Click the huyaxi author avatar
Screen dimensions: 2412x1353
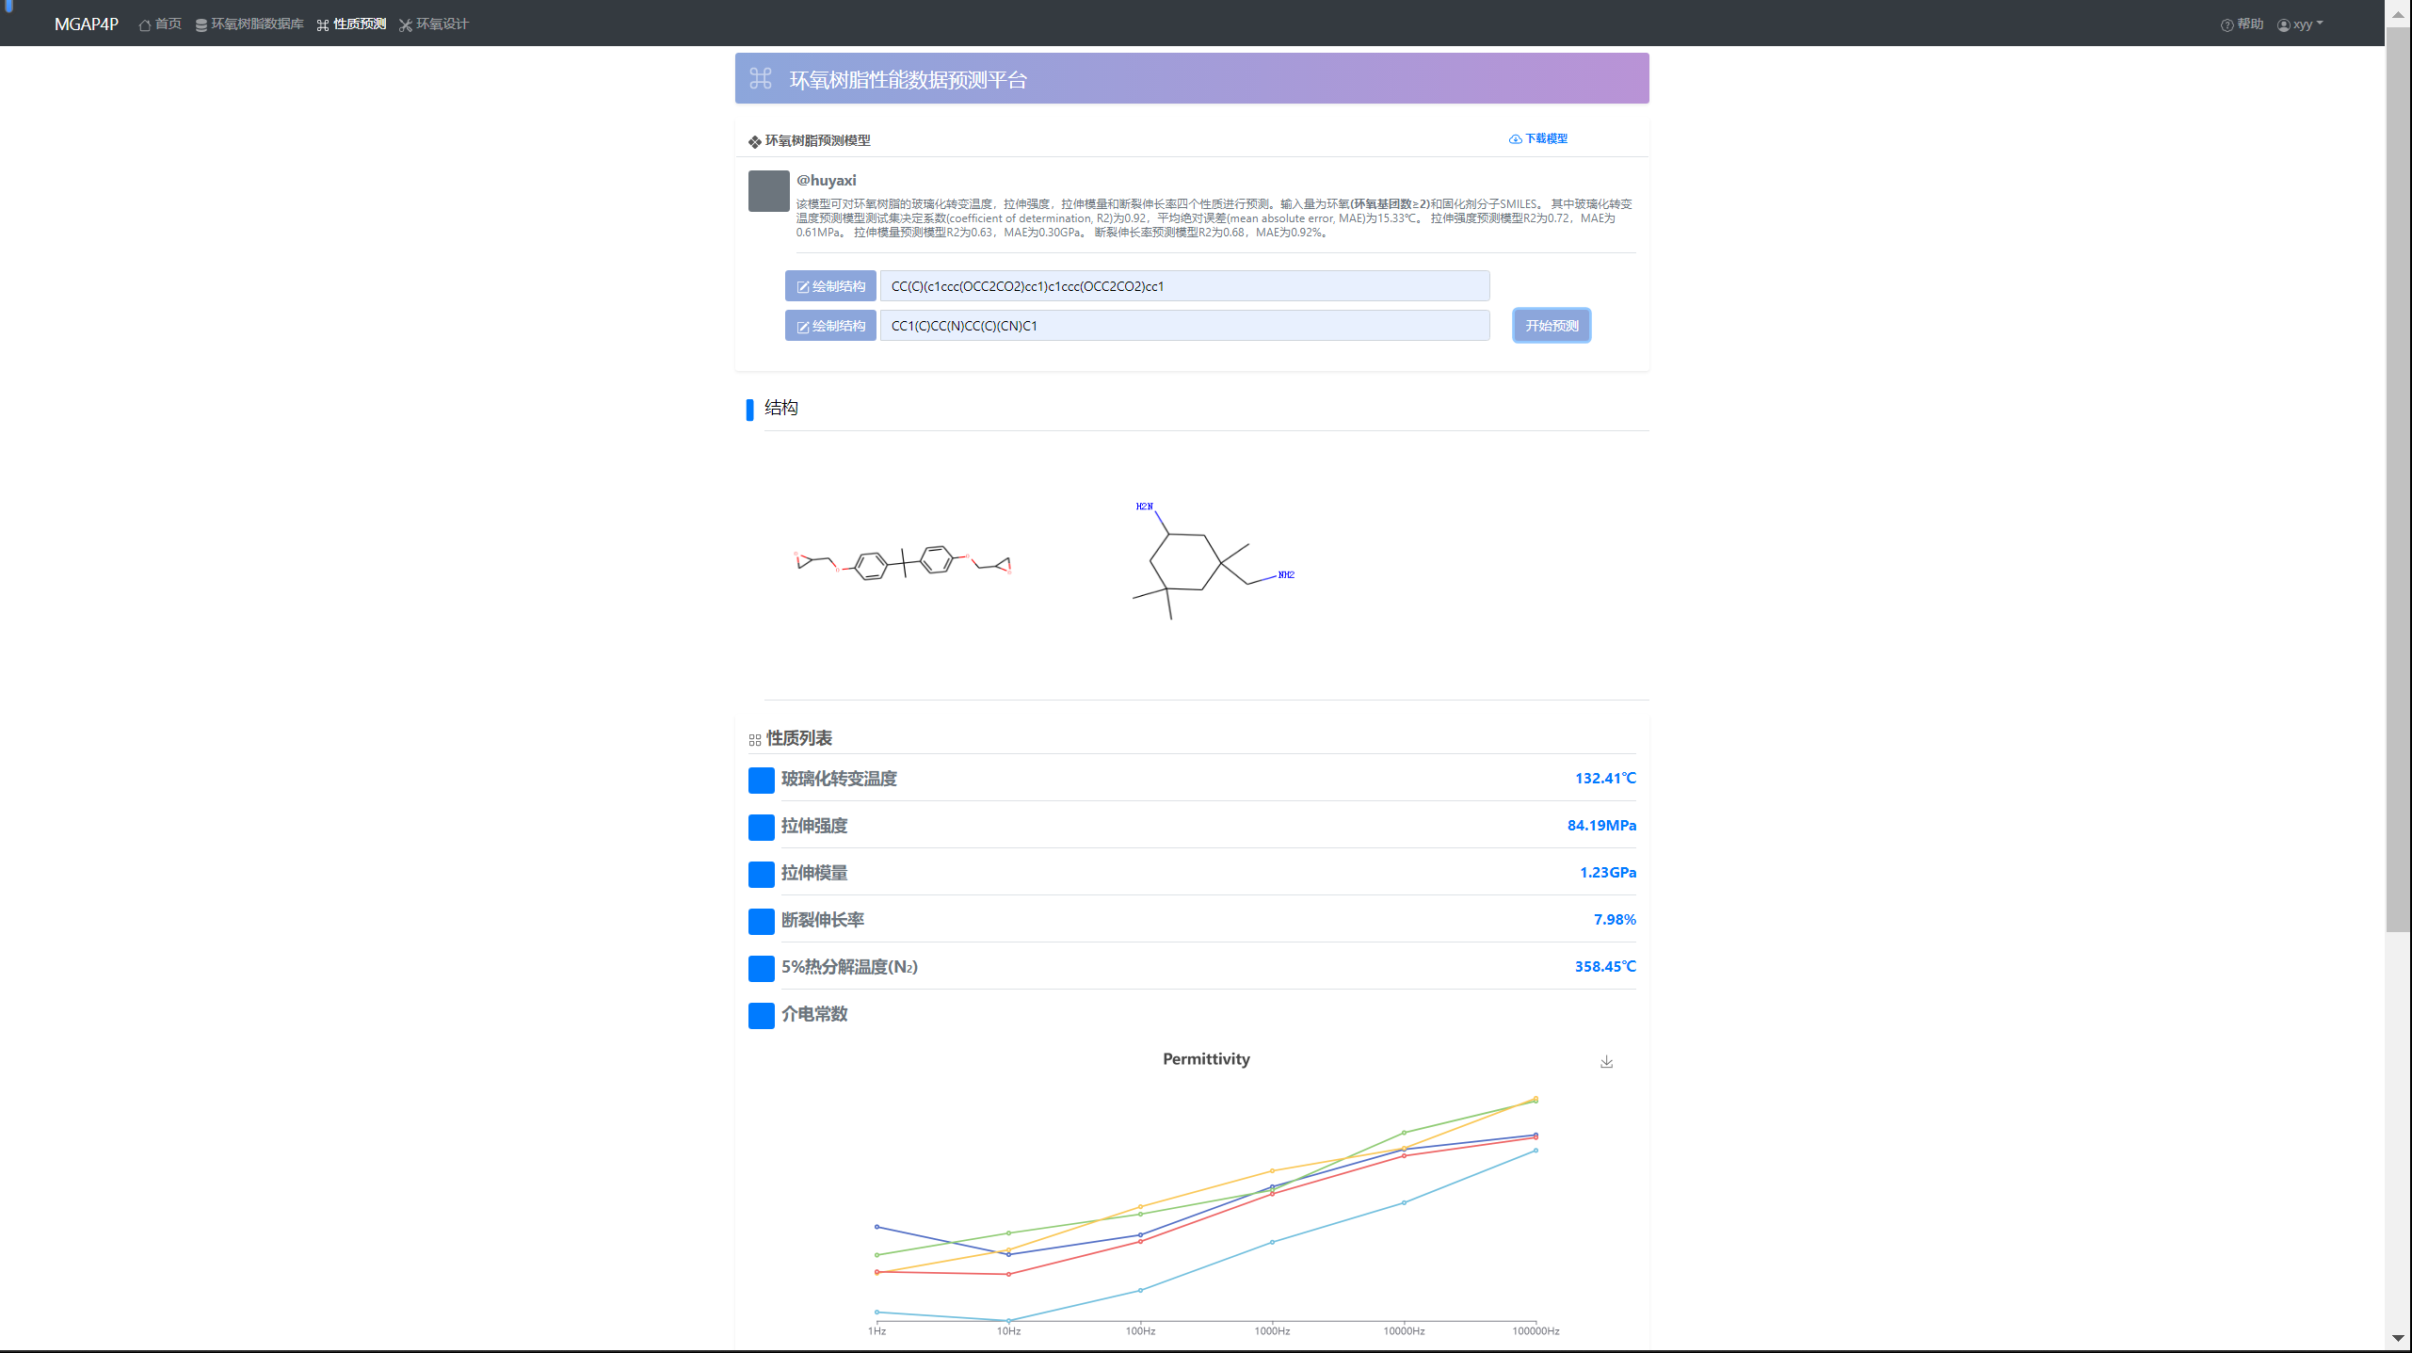768,191
